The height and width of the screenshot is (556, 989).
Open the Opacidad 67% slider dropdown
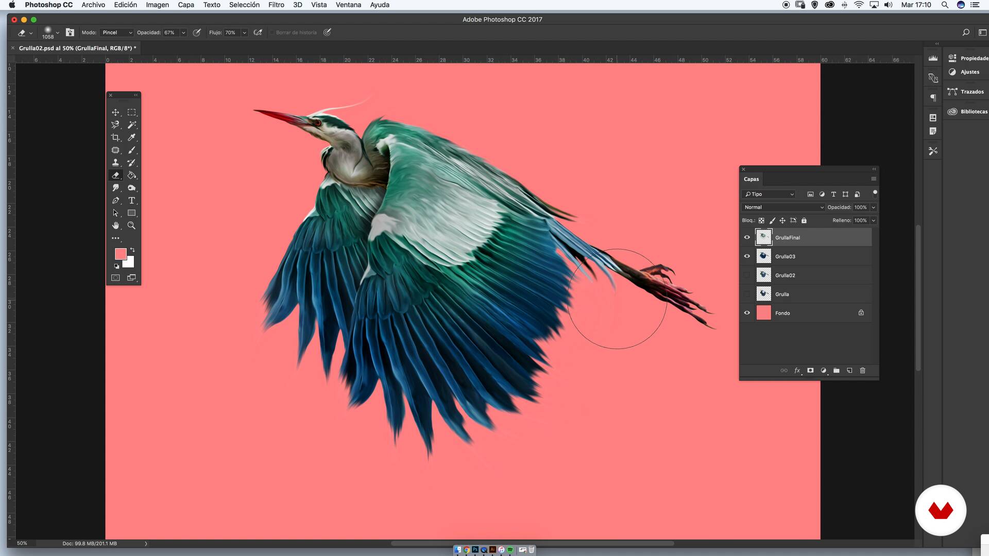pyautogui.click(x=183, y=32)
